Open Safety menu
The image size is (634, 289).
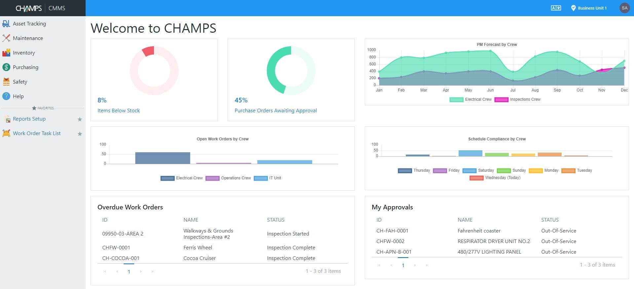tap(20, 82)
